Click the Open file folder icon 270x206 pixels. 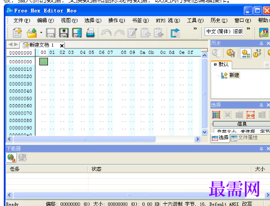(x=32, y=33)
